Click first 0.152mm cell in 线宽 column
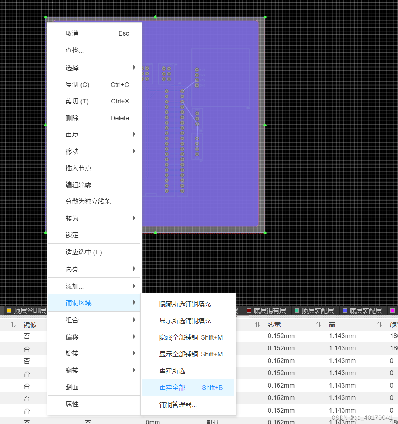 click(281, 336)
